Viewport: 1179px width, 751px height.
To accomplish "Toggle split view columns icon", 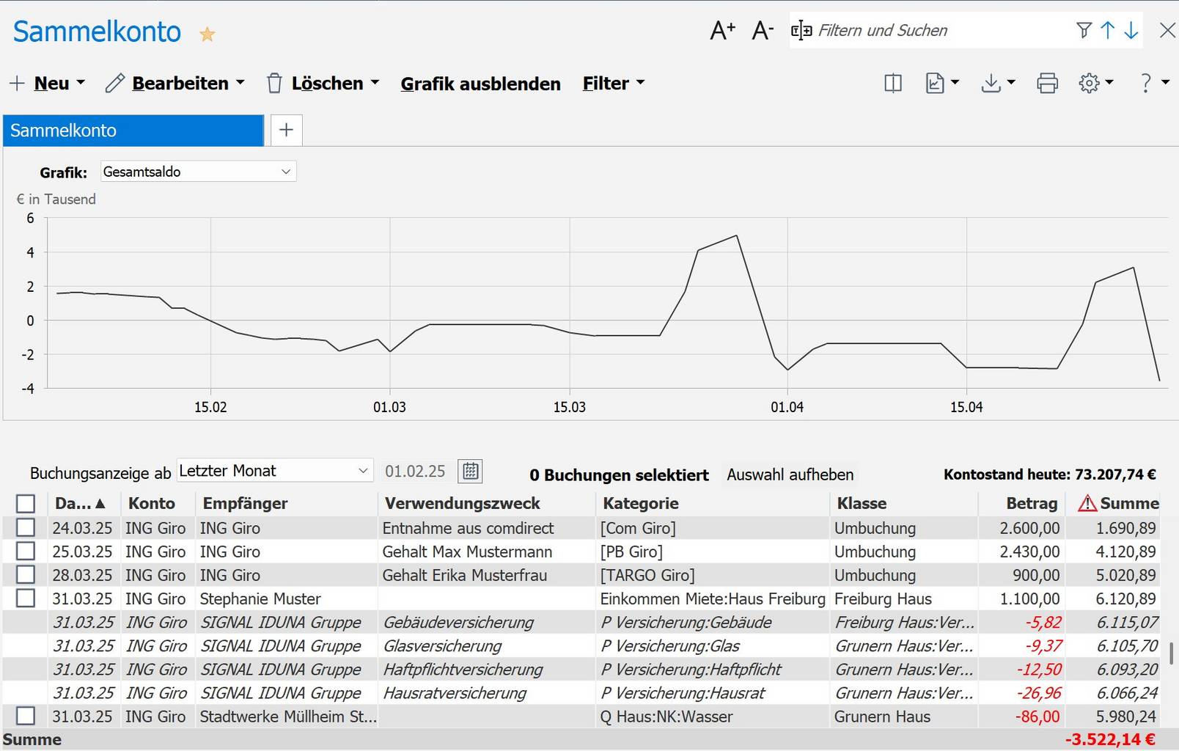I will click(893, 84).
